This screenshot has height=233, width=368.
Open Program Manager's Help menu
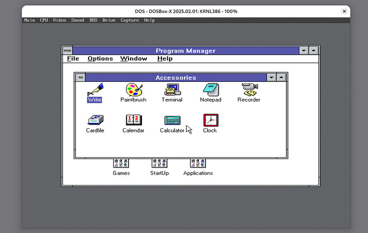(x=165, y=59)
